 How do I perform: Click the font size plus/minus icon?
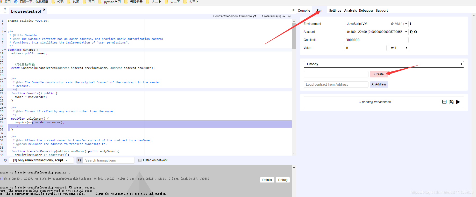[5, 10]
